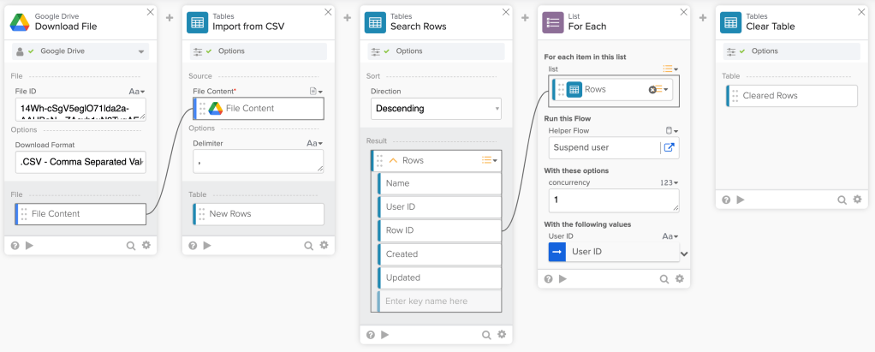Open help for the Clear Table card

(726, 200)
